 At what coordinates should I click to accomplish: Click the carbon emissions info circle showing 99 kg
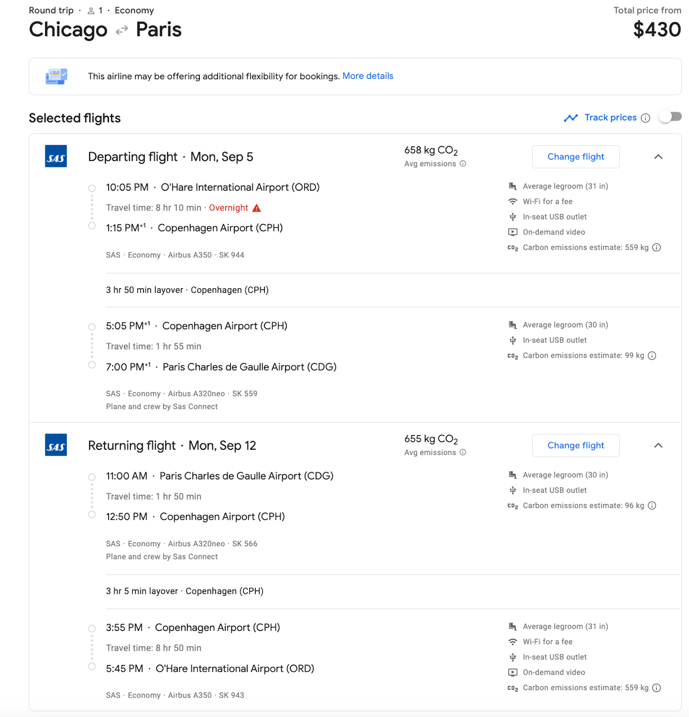coord(652,355)
